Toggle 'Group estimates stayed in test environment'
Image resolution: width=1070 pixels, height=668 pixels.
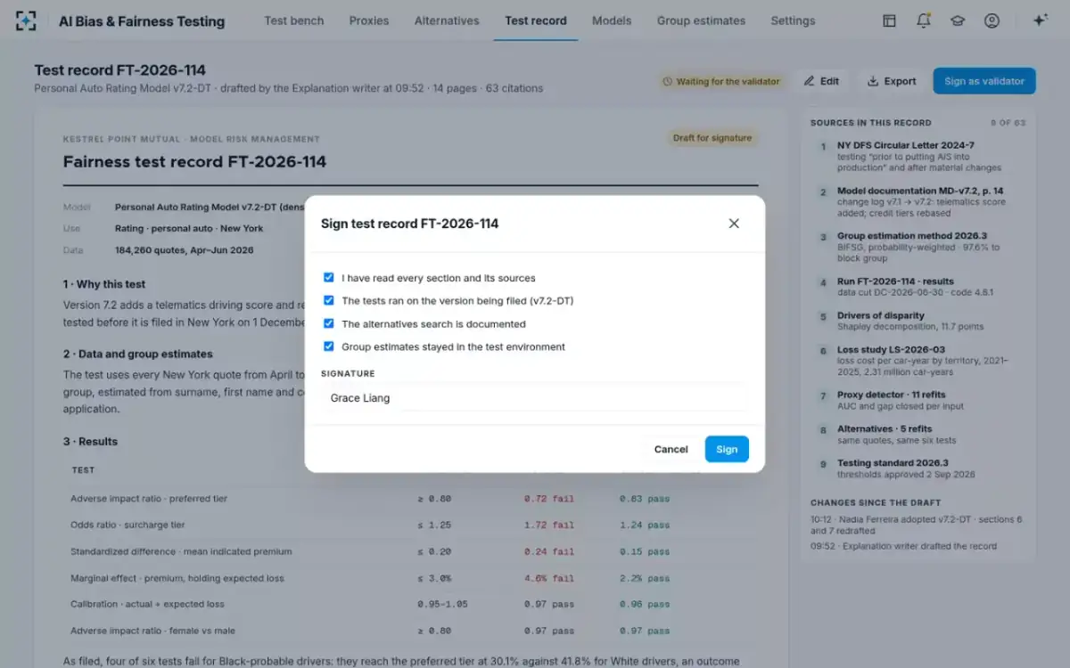point(329,346)
